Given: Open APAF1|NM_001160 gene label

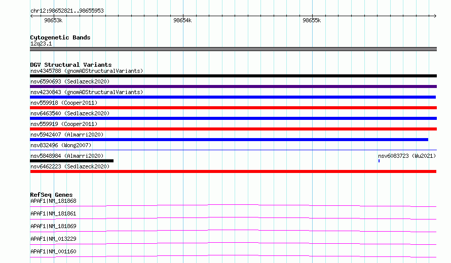Looking at the screenshot, I should click(x=53, y=251).
